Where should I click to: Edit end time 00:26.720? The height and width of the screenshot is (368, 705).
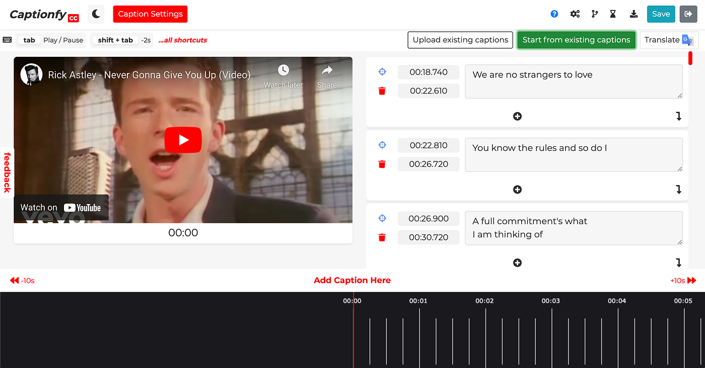point(429,164)
